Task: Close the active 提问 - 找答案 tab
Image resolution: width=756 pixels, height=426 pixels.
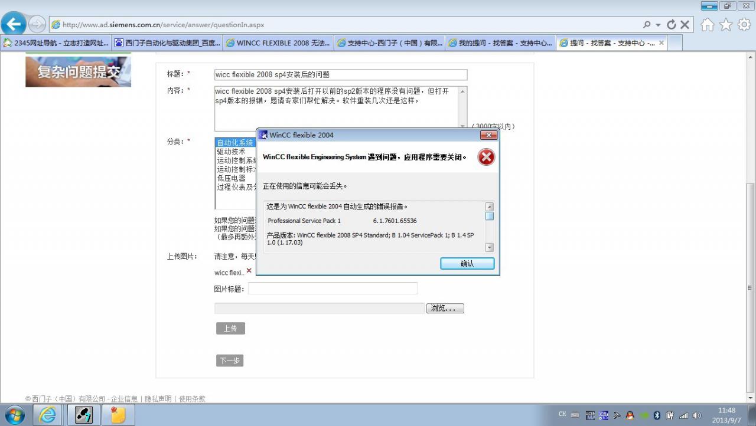Action: click(x=661, y=42)
